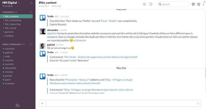Start new direct message with plus icon
Image resolution: width=206 pixels, height=109 pixels.
(31, 44)
